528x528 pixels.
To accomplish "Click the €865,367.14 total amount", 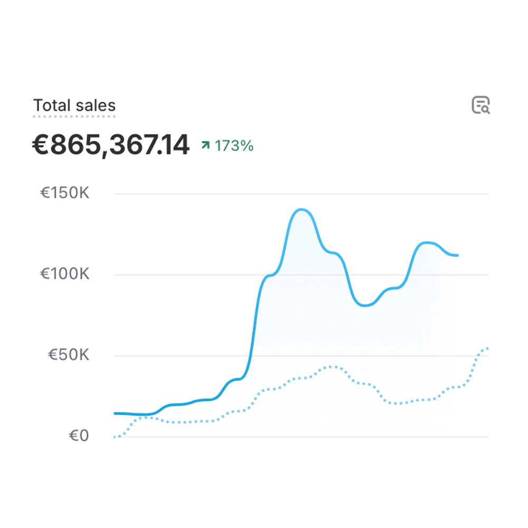I will (x=110, y=145).
